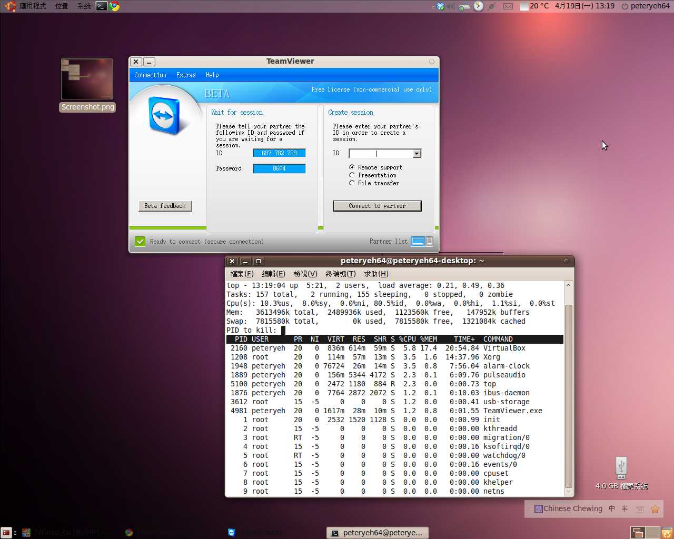Click the workspace switcher

645,533
